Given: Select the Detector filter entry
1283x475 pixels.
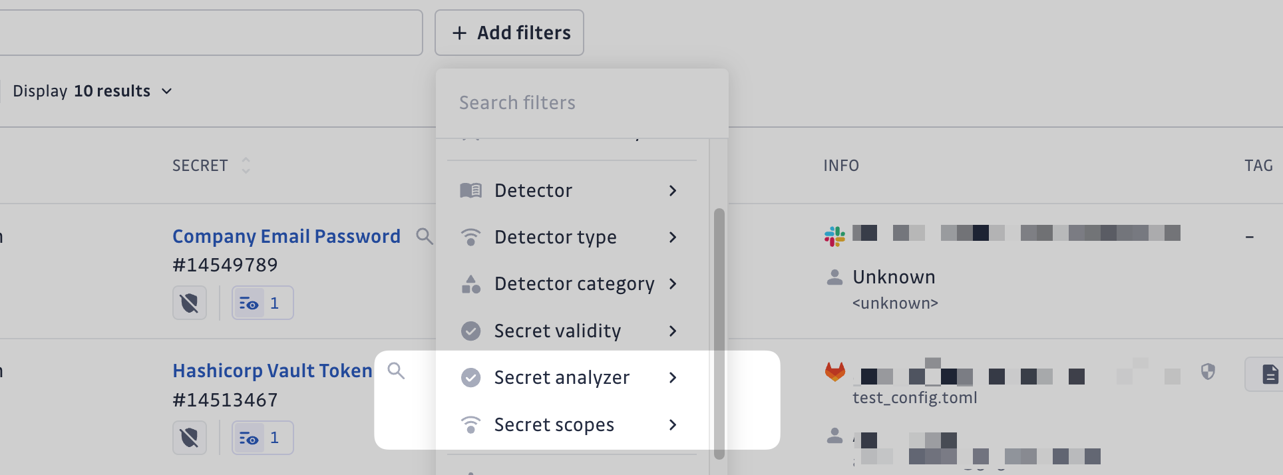Looking at the screenshot, I should [533, 190].
